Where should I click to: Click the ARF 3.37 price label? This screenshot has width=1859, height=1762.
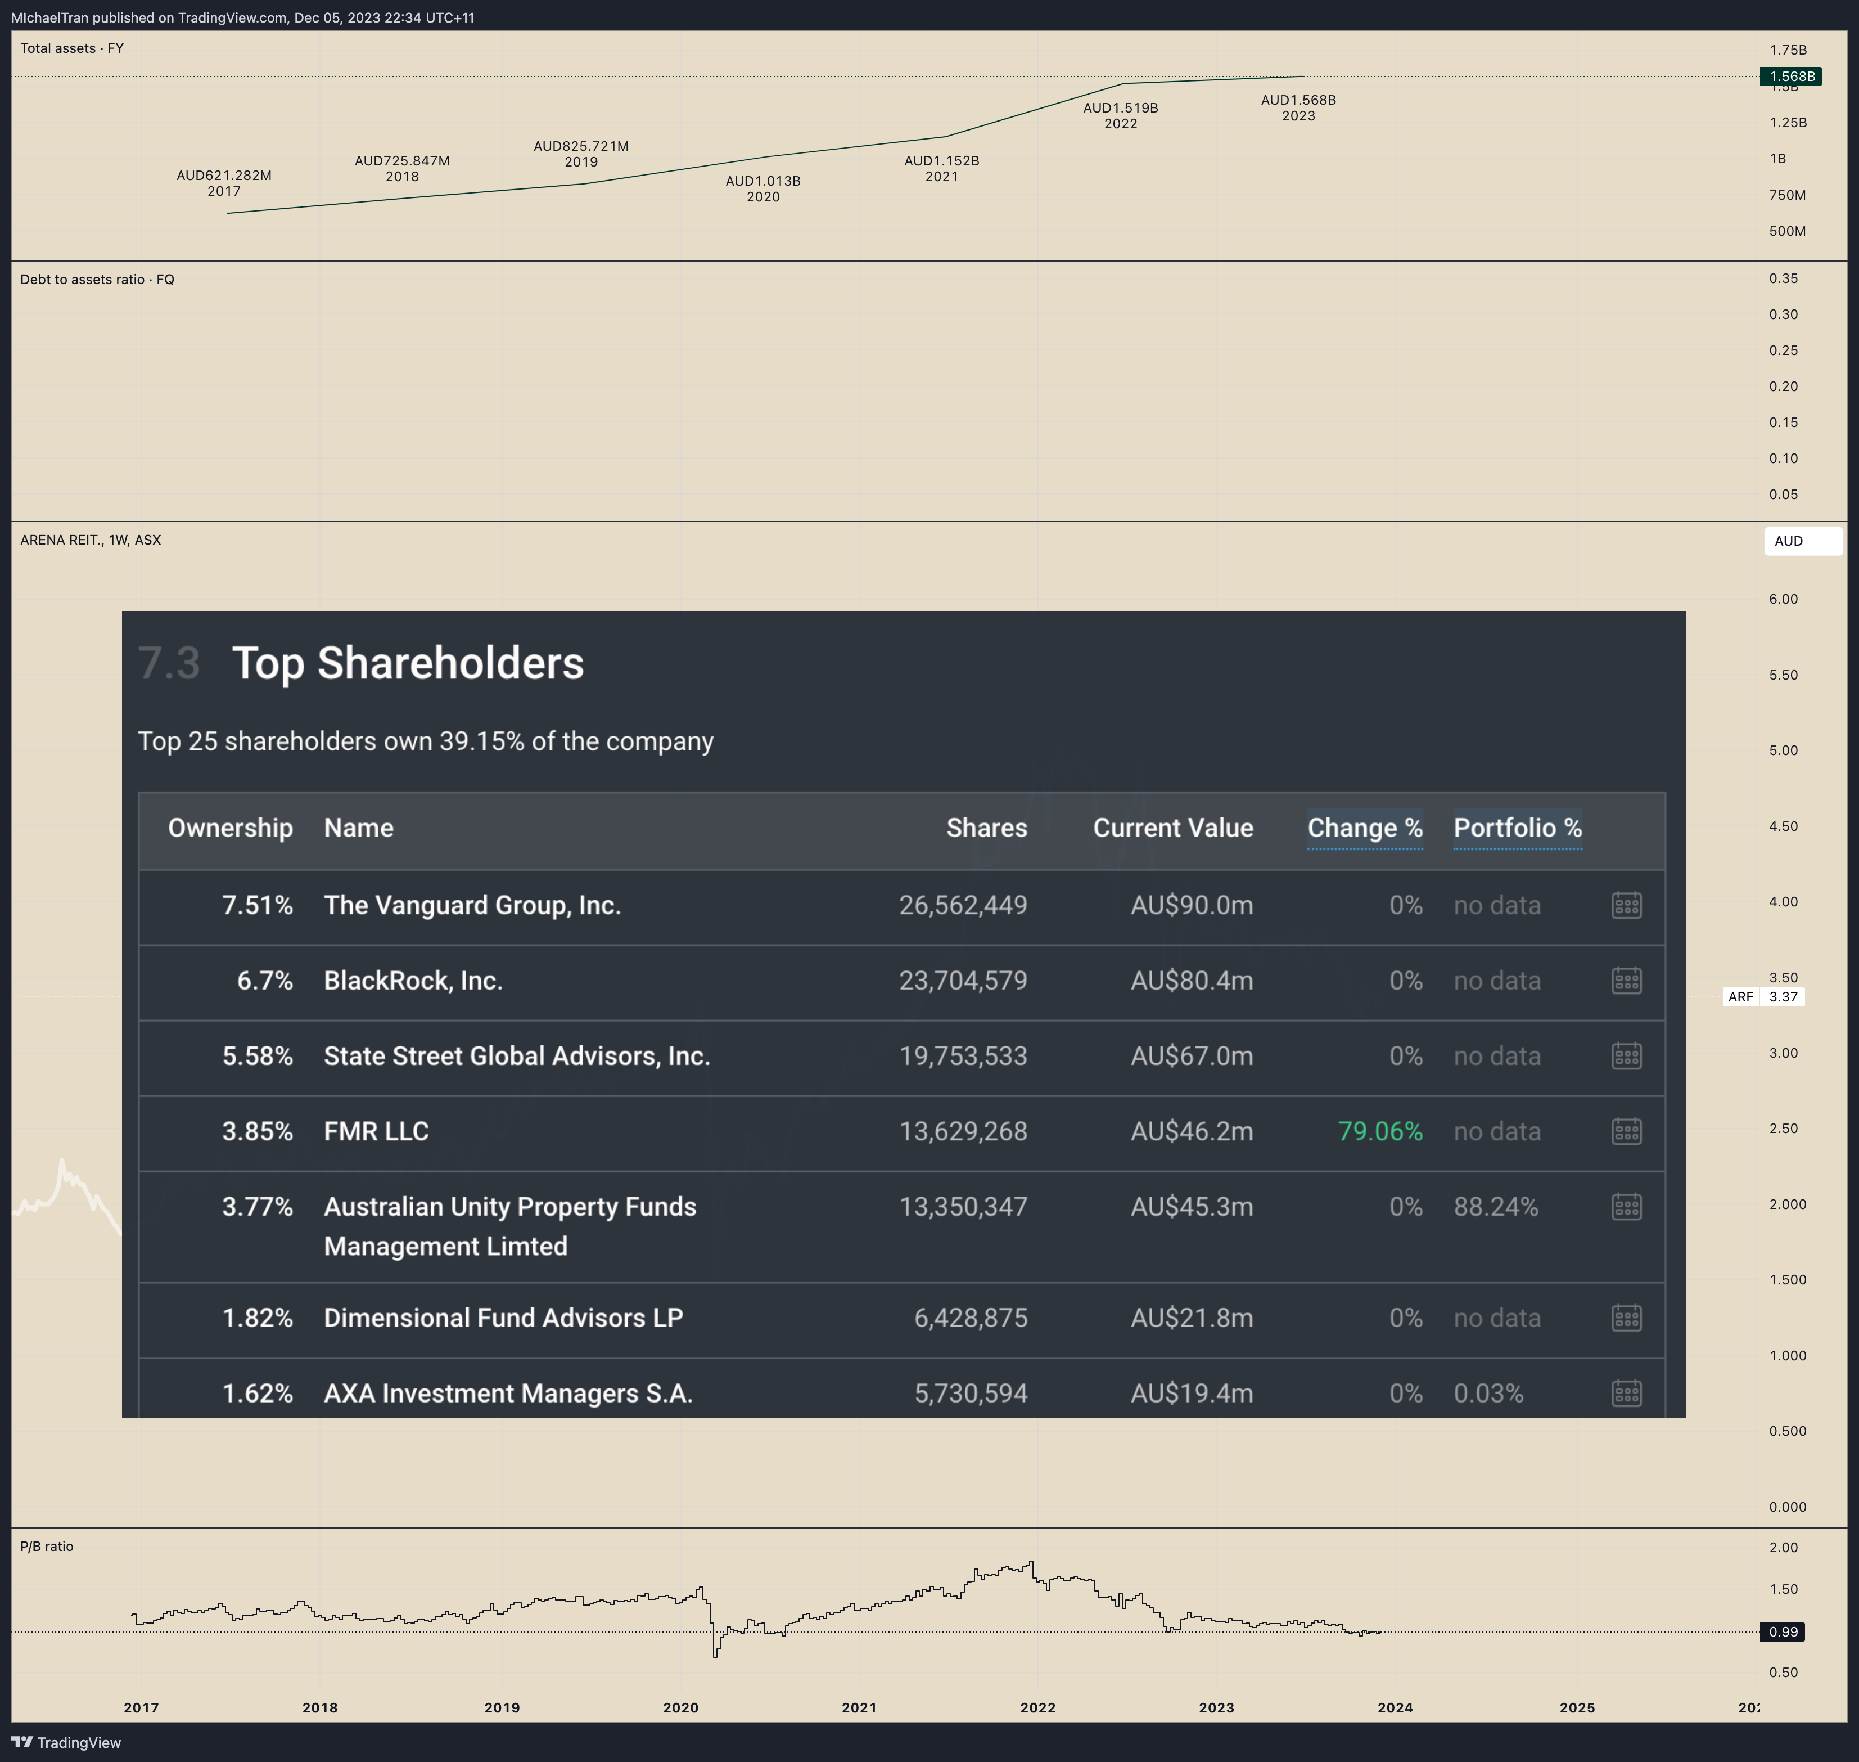(1763, 996)
